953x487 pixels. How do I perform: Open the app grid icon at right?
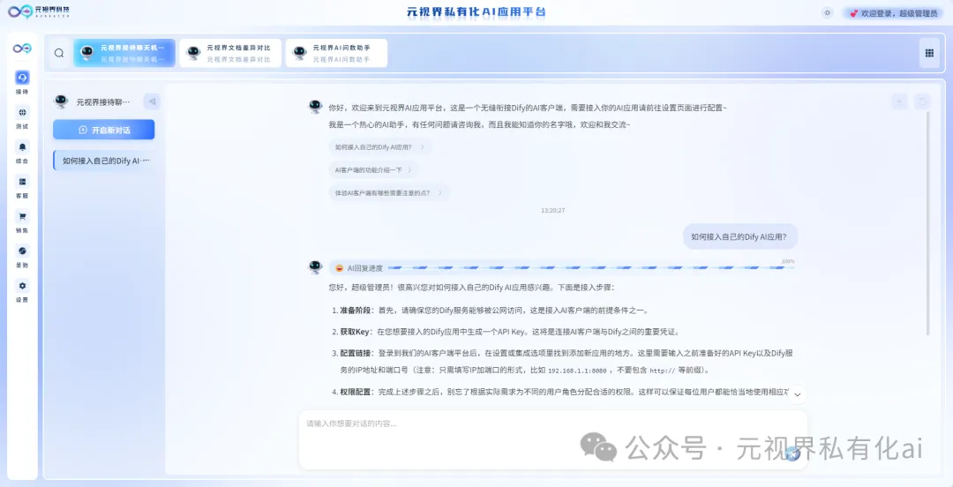tap(928, 53)
